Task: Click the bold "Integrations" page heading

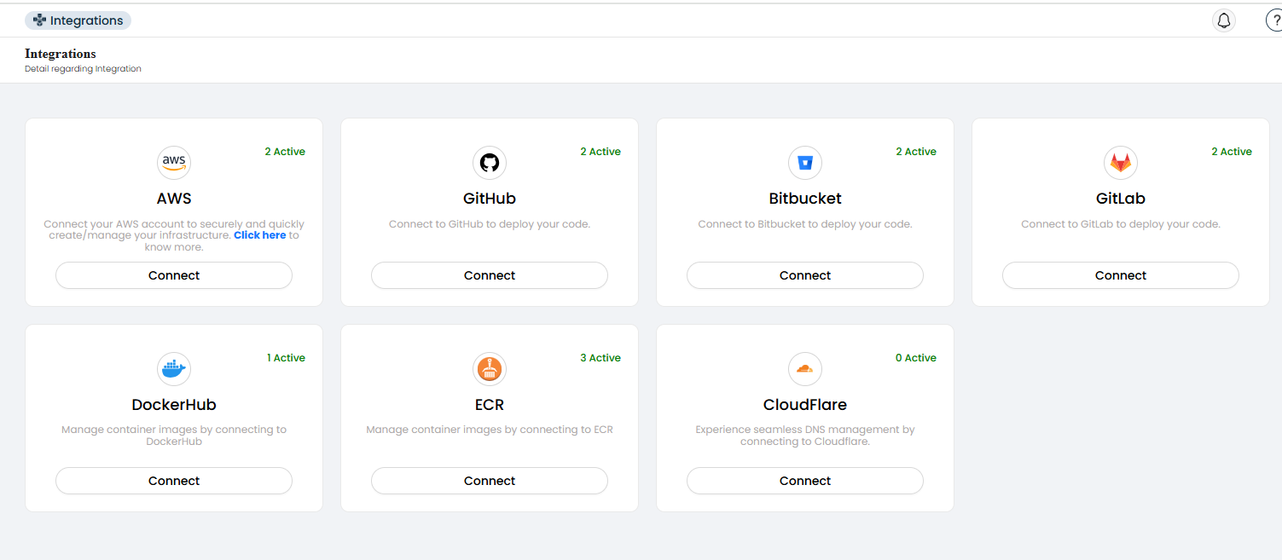Action: click(61, 54)
